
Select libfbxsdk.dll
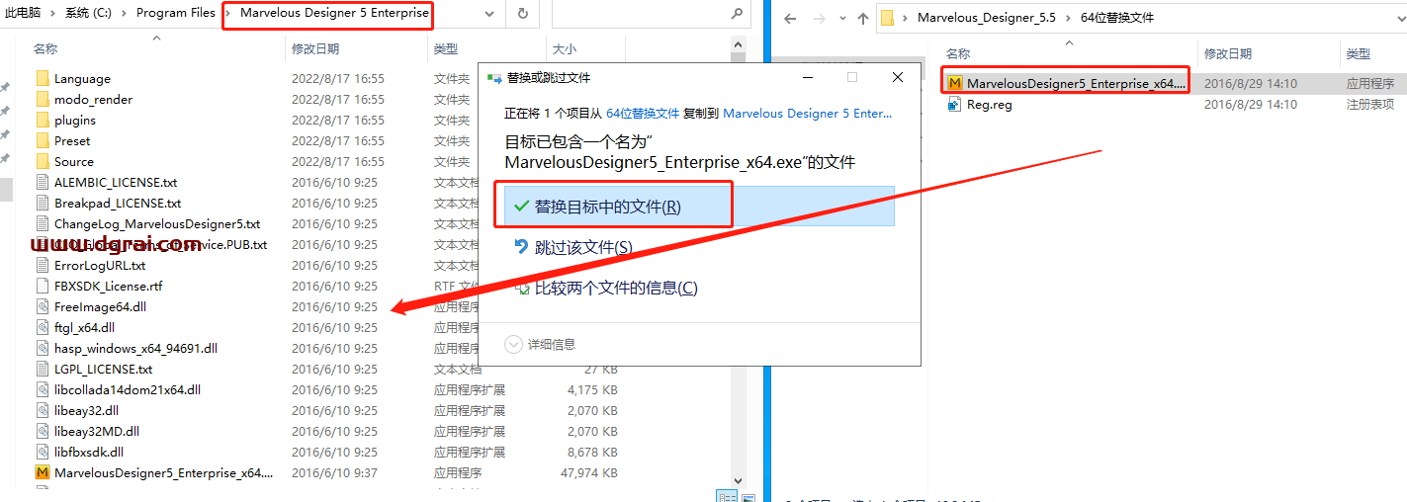(x=89, y=452)
